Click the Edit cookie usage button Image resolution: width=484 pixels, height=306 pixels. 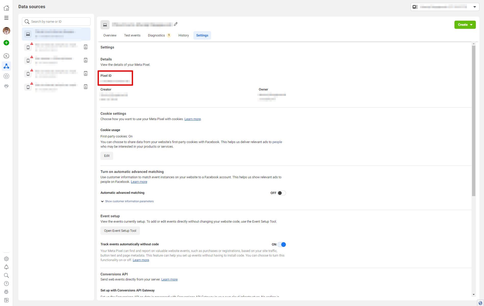[x=107, y=156]
